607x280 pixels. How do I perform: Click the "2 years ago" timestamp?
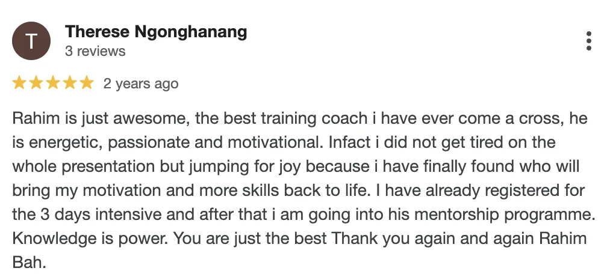(x=141, y=84)
